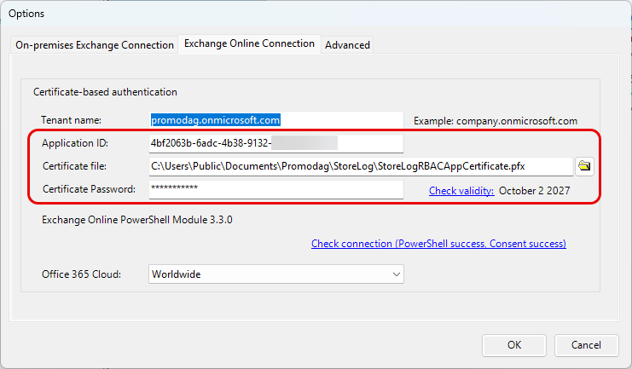Click the 'Certificate Password:' label

tap(89, 189)
